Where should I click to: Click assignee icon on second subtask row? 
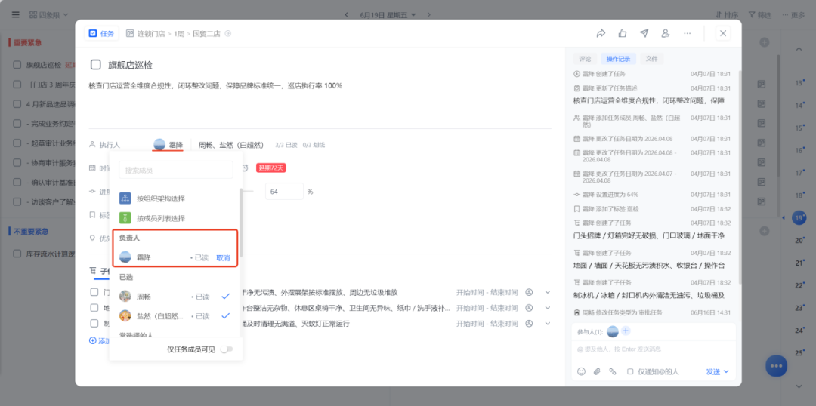point(529,308)
